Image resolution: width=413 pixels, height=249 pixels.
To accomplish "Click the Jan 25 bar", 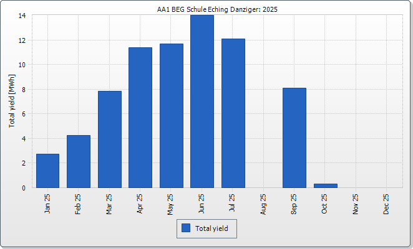I will pos(47,171).
